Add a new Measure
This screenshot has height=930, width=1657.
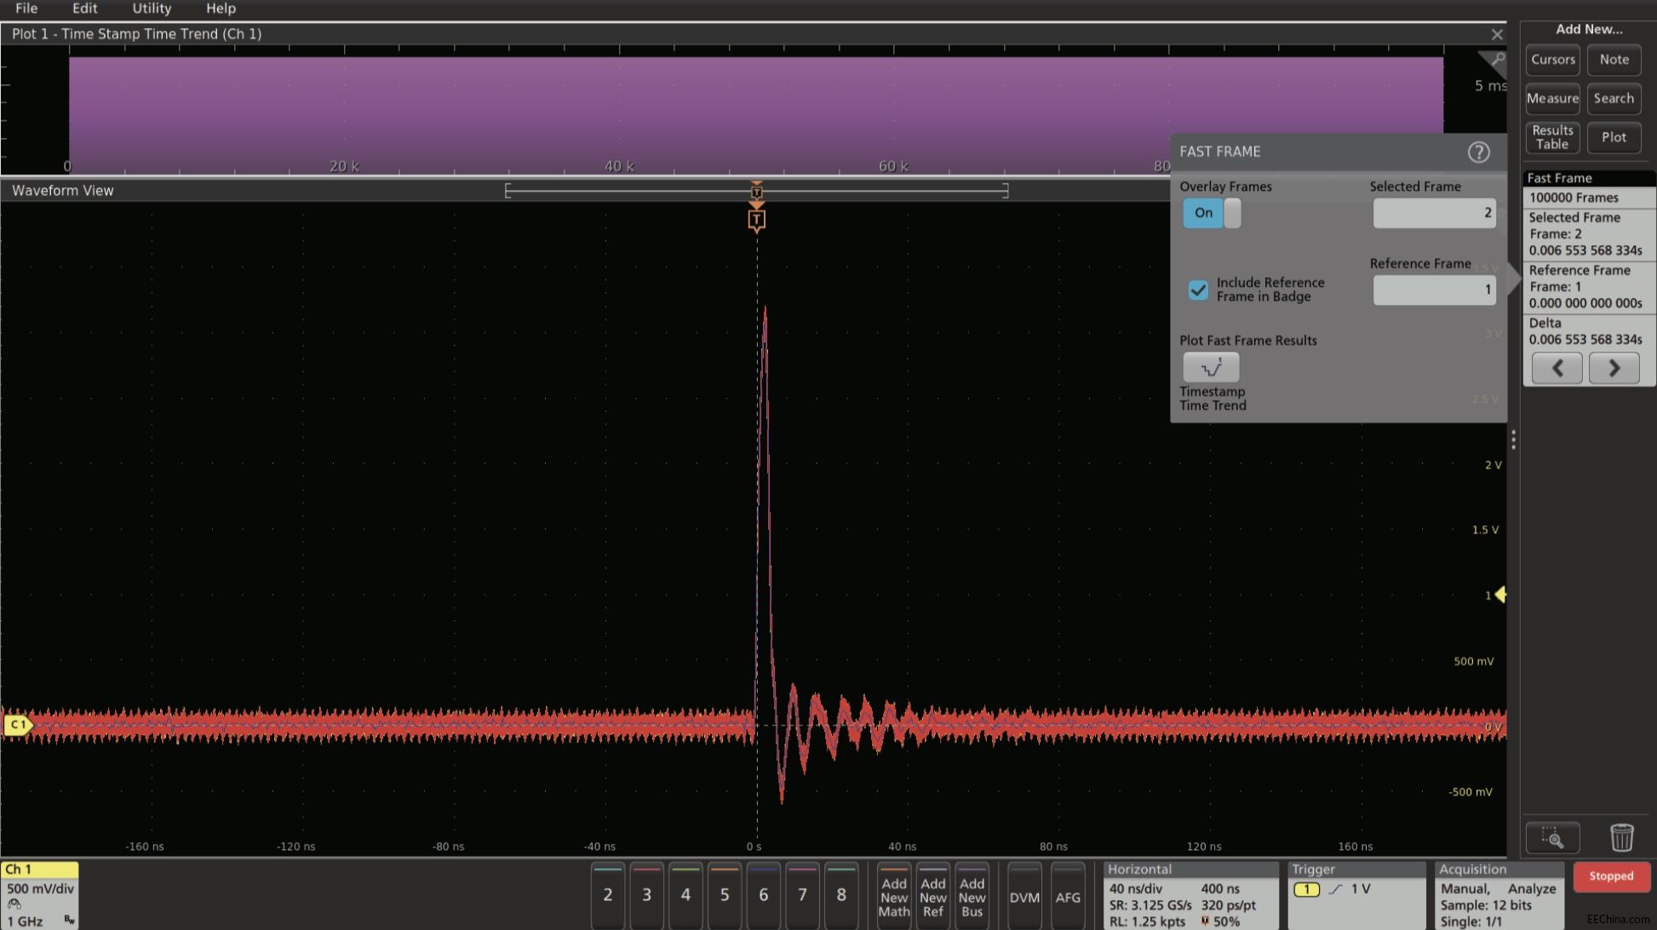pos(1552,99)
